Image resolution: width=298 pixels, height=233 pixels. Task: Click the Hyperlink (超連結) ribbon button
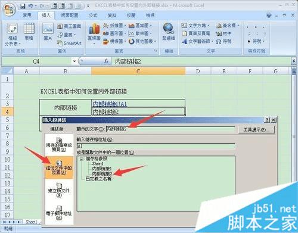click(169, 32)
